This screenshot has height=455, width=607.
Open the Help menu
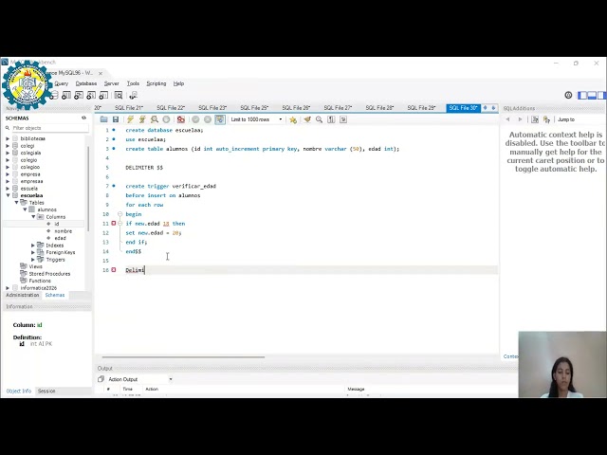(178, 83)
